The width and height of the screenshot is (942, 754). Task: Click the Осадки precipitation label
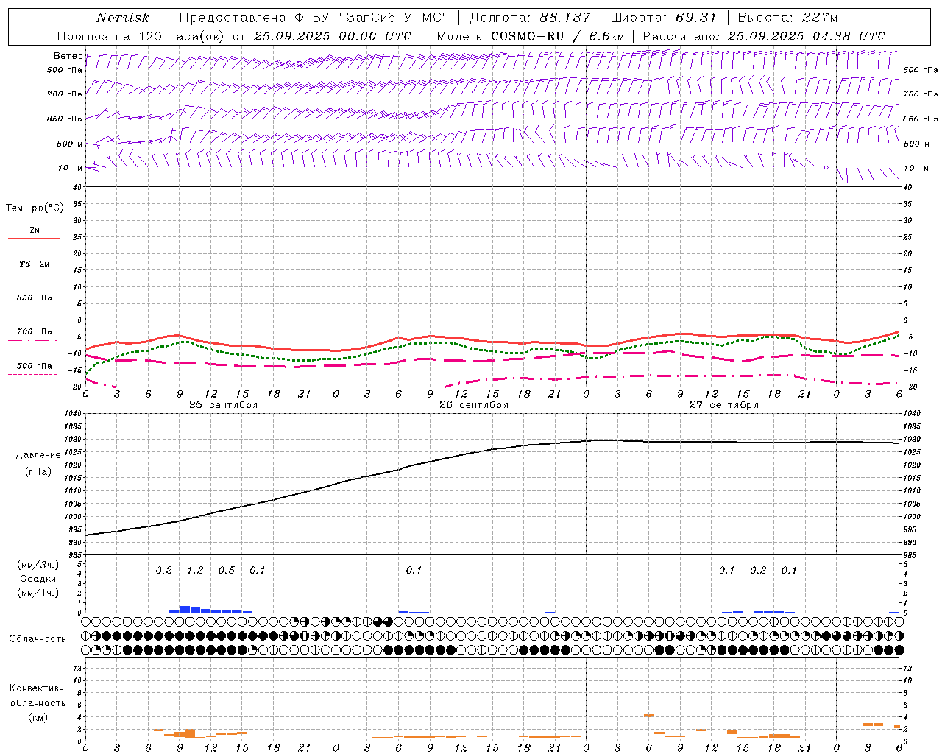(x=38, y=579)
